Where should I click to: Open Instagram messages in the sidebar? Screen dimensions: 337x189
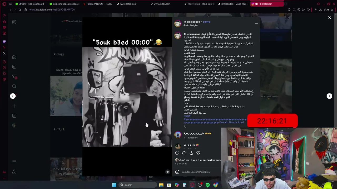point(14,77)
